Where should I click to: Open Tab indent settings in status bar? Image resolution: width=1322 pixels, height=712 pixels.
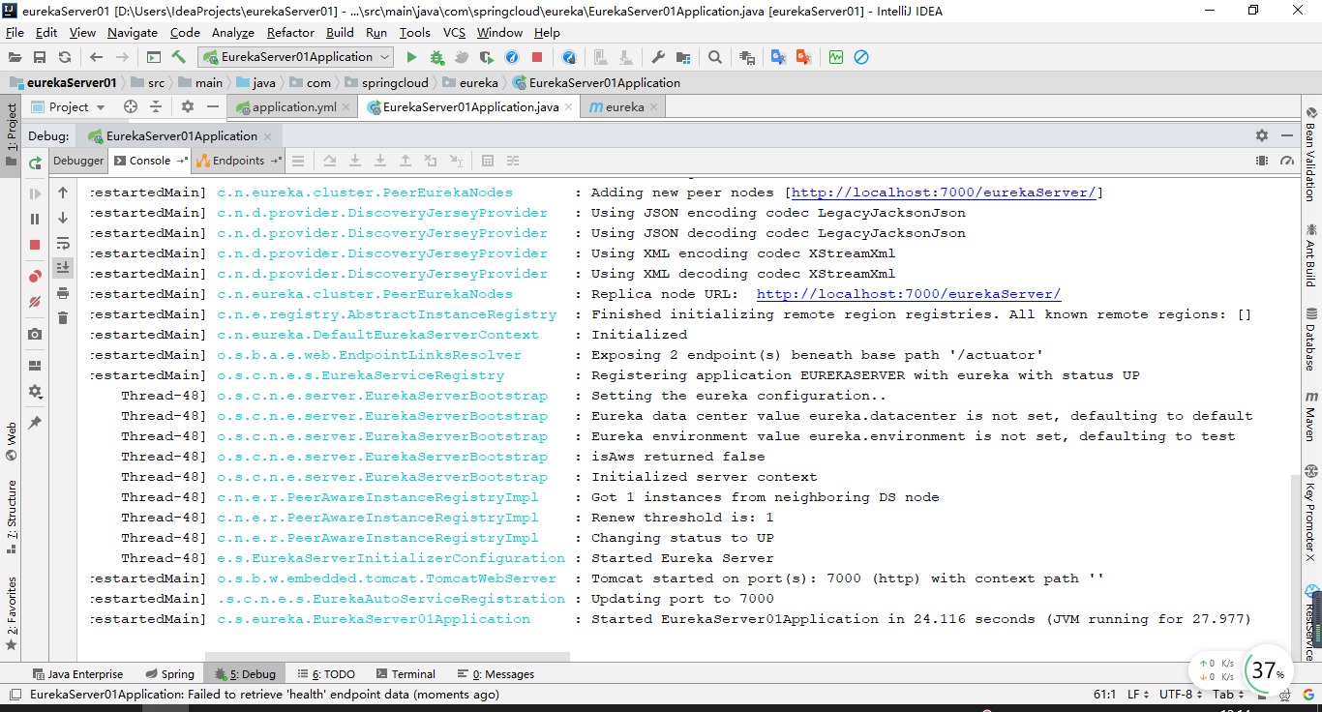coord(1227,695)
